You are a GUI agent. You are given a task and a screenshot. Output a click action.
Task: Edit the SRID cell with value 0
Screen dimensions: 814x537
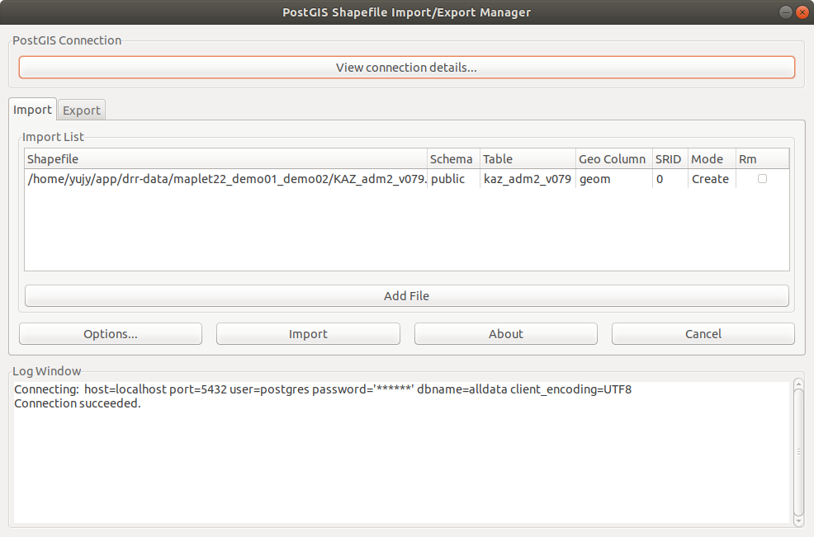pyautogui.click(x=669, y=179)
